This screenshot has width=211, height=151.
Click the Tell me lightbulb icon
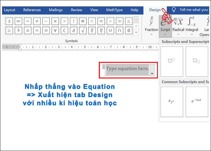click(x=174, y=10)
